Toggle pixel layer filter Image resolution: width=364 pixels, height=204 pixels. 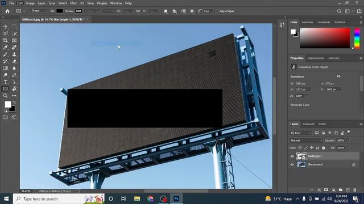click(317, 133)
